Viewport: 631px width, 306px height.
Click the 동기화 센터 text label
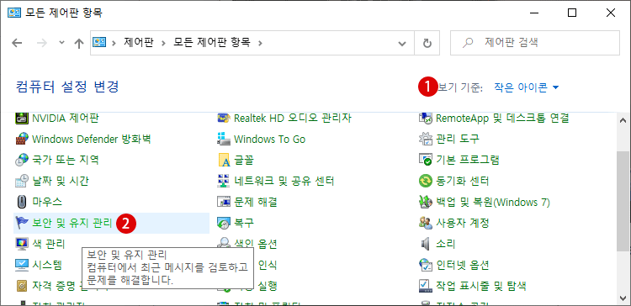pyautogui.click(x=463, y=181)
